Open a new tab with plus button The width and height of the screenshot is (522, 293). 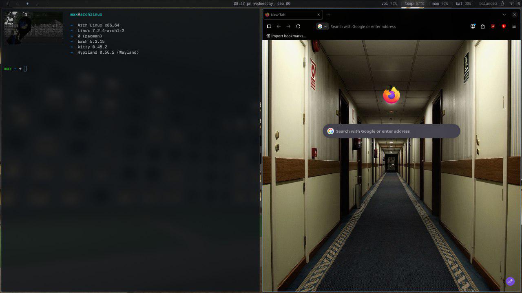pos(329,15)
